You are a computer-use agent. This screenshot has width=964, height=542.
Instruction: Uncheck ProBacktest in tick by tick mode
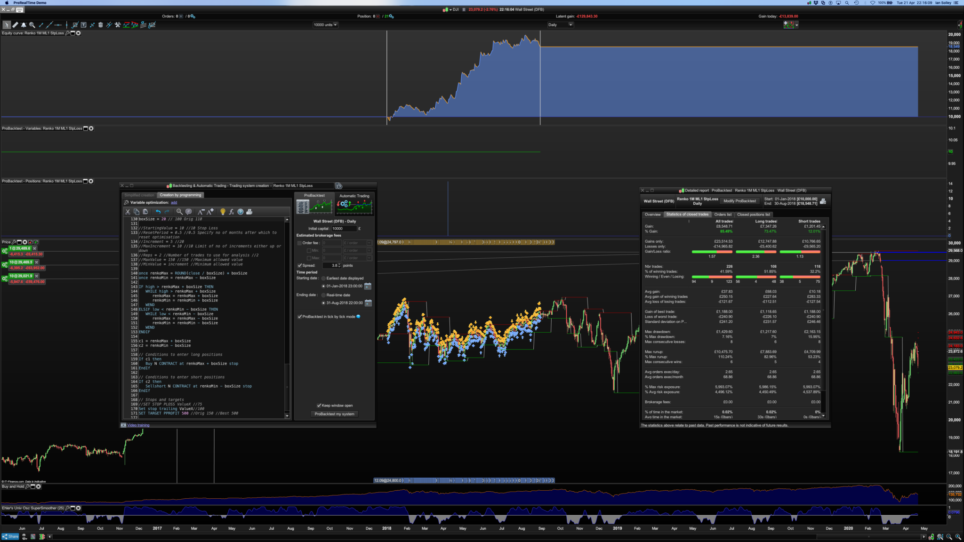300,317
